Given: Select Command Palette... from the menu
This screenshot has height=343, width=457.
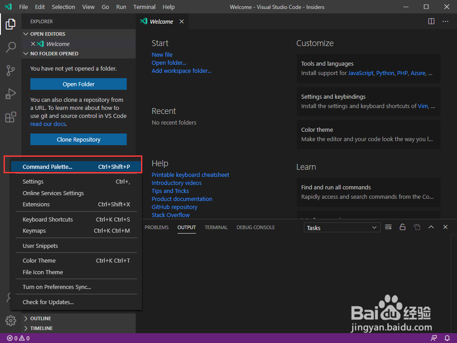Looking at the screenshot, I should (x=76, y=167).
